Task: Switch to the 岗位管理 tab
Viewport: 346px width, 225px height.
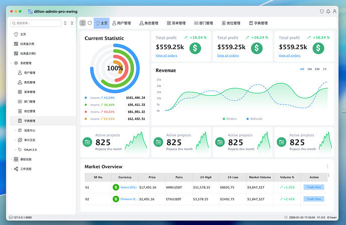Action: [x=231, y=23]
